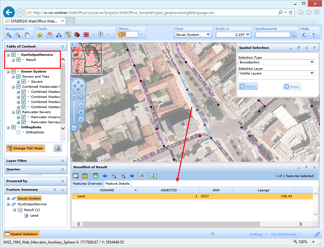Switch to the Features Overview tab
324x248 pixels.
tap(88, 183)
